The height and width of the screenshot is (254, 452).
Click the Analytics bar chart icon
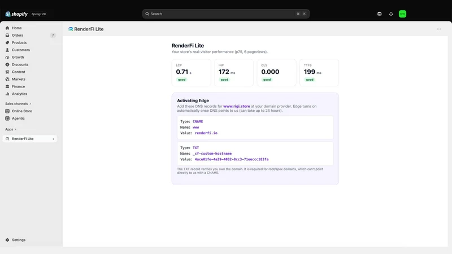pos(7,94)
